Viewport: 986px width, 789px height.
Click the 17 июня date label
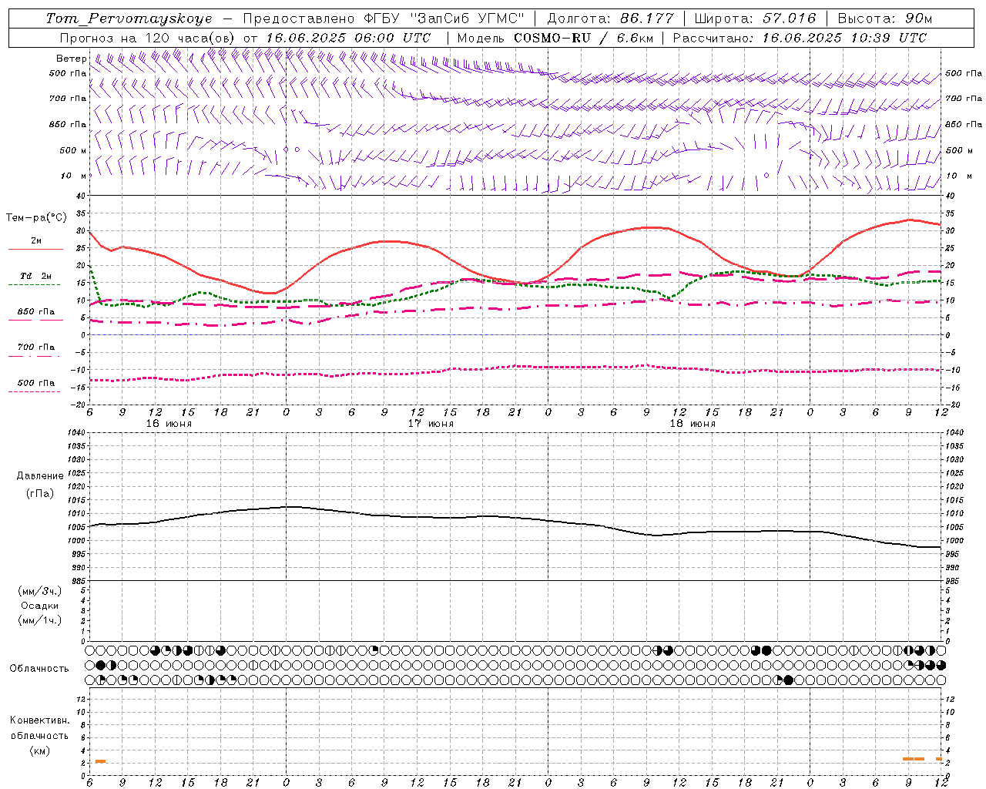tap(431, 424)
